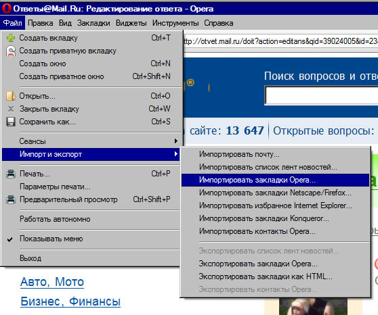Viewport: 378px width, 315px height.
Task: Choose Печать... entry
Action: [x=91, y=174]
